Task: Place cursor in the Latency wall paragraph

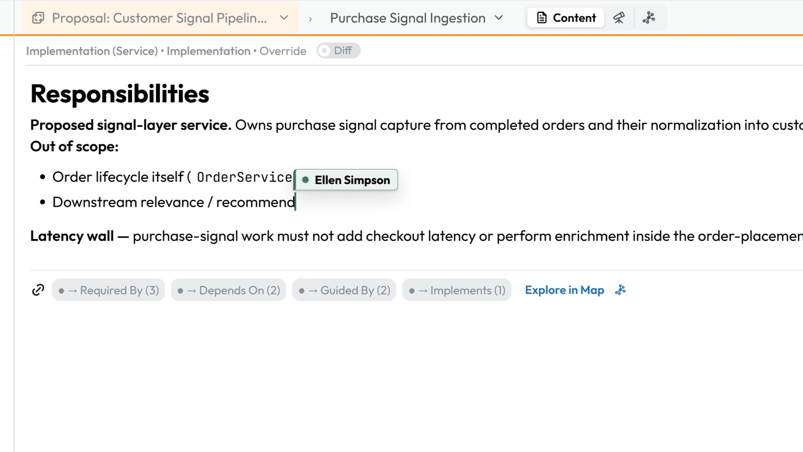Action: click(417, 236)
